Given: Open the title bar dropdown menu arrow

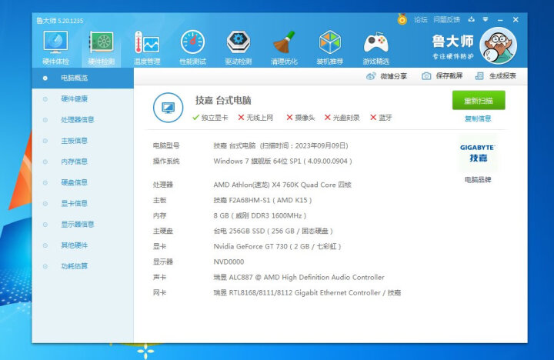Looking at the screenshot, I should point(486,19).
